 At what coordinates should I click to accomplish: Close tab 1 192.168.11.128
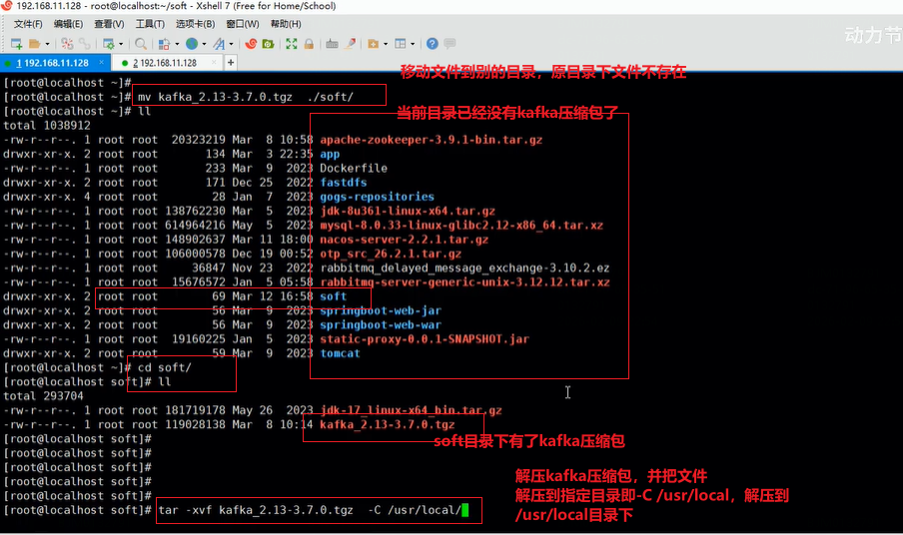pyautogui.click(x=101, y=62)
